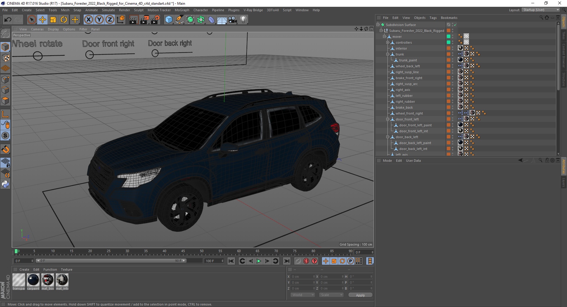Go to start of animation

click(x=231, y=261)
